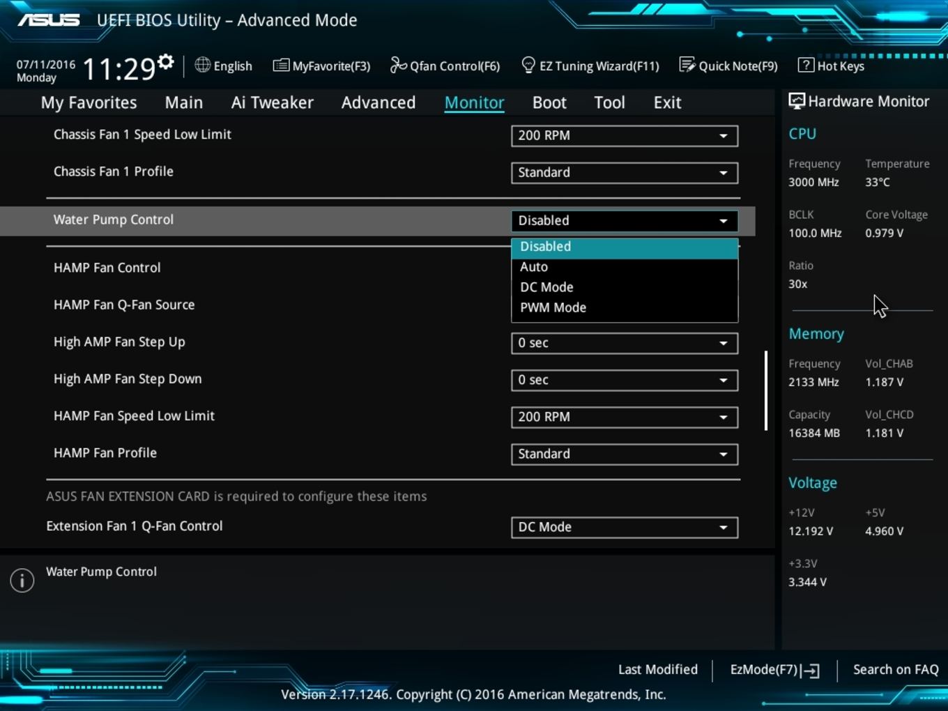Click the clock time 11:29
Viewport: 948px width, 711px height.
(119, 68)
